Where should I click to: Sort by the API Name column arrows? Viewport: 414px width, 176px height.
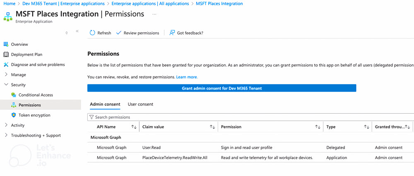(134, 127)
